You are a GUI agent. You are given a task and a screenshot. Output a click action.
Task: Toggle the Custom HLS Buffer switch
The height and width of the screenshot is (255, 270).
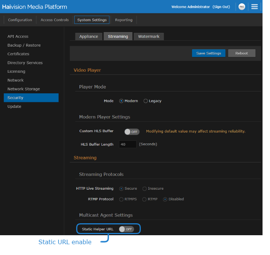[x=131, y=131]
